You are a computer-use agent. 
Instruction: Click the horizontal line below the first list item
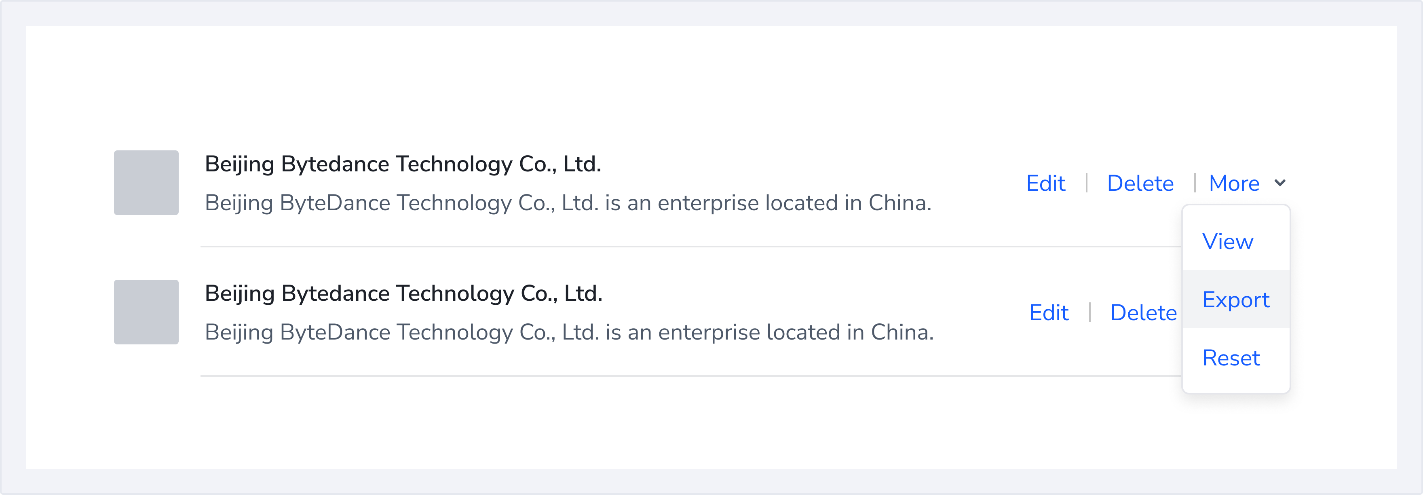coord(690,247)
